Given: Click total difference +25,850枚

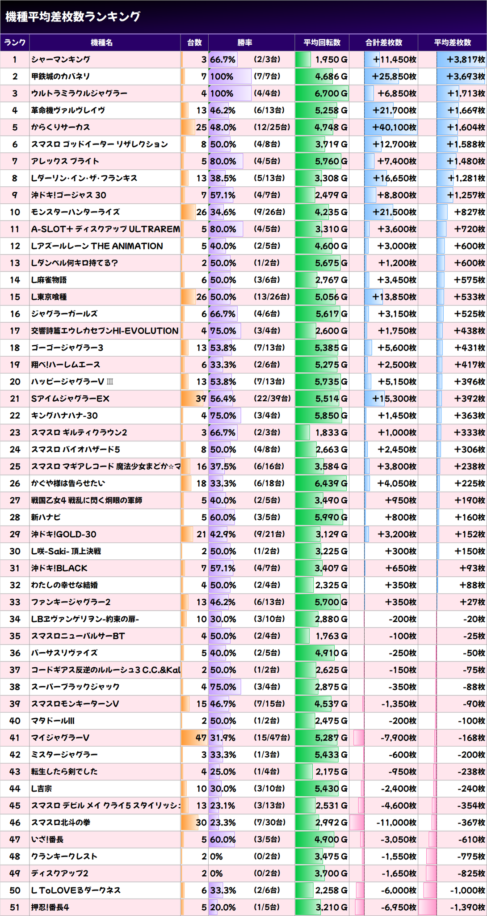Looking at the screenshot, I should [x=394, y=76].
